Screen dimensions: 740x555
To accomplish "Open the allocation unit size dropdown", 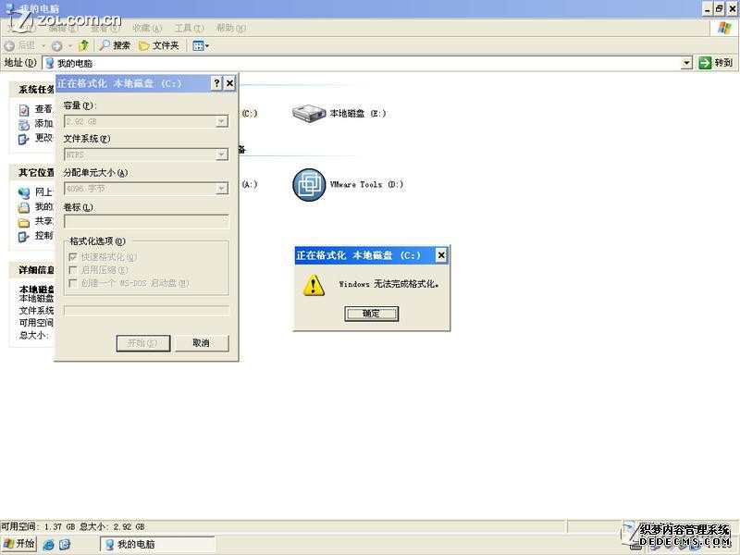I will coord(221,189).
